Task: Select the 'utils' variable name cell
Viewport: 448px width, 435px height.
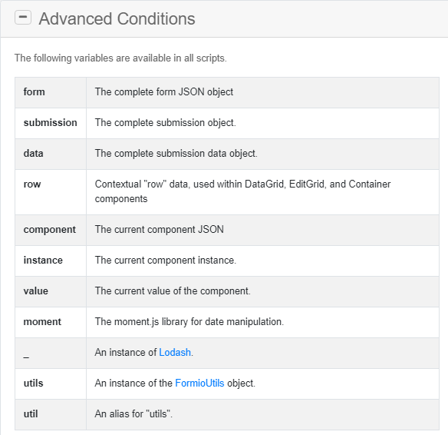Action: (51, 384)
